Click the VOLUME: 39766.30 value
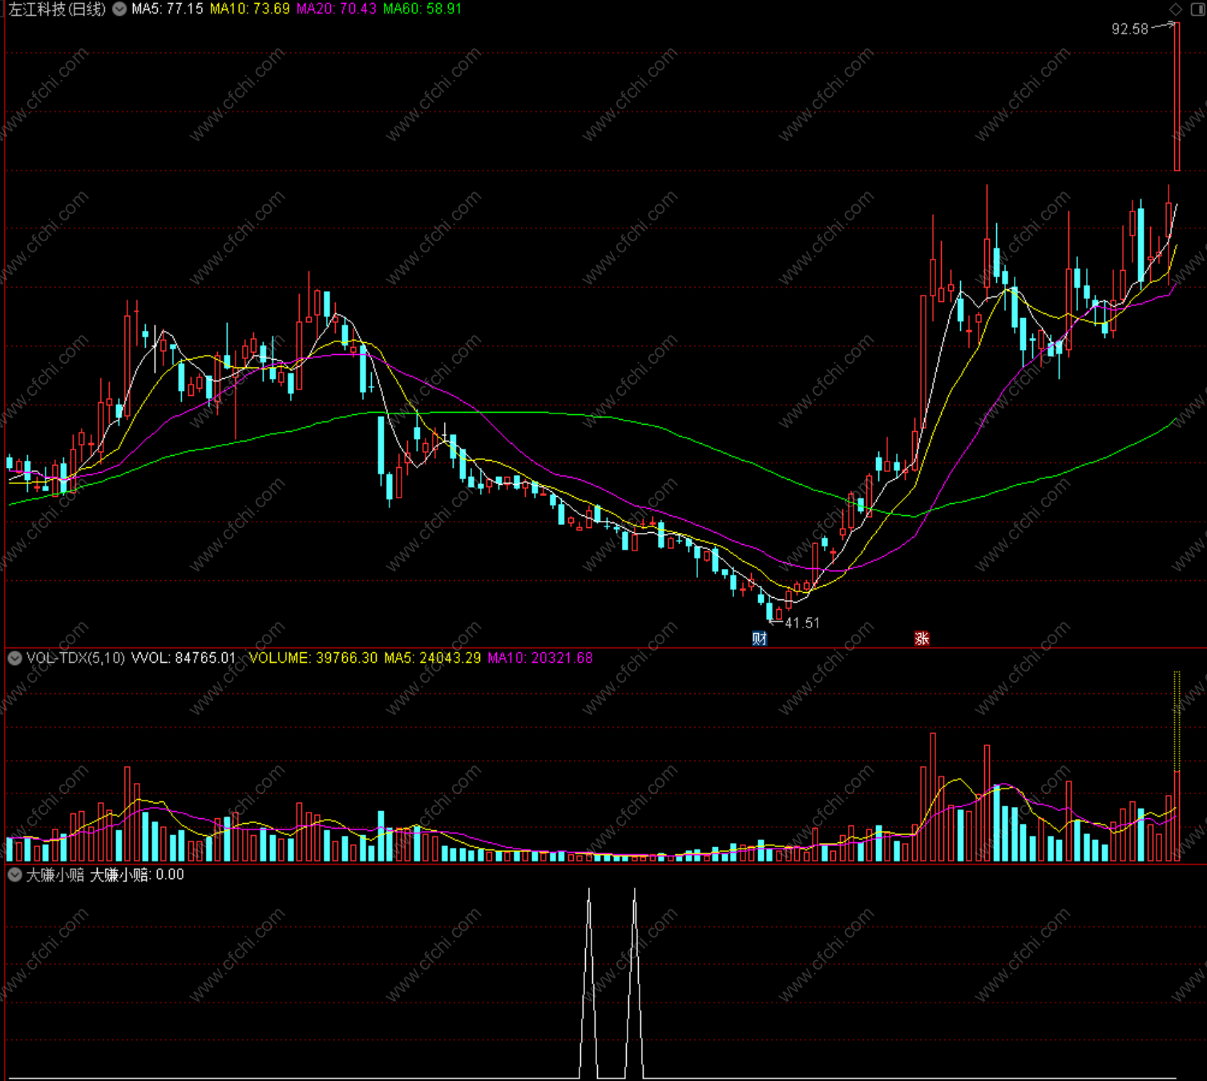This screenshot has width=1207, height=1081. click(313, 658)
